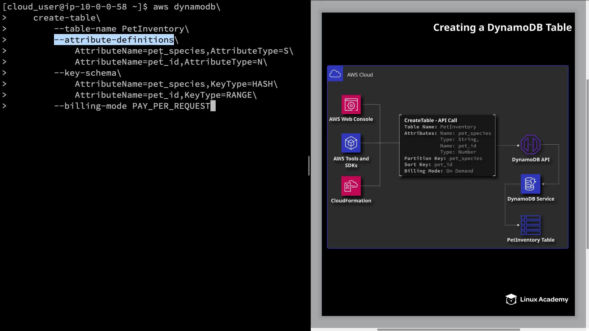589x331 pixels.
Task: Click the CloudFormation icon
Action: tap(351, 186)
